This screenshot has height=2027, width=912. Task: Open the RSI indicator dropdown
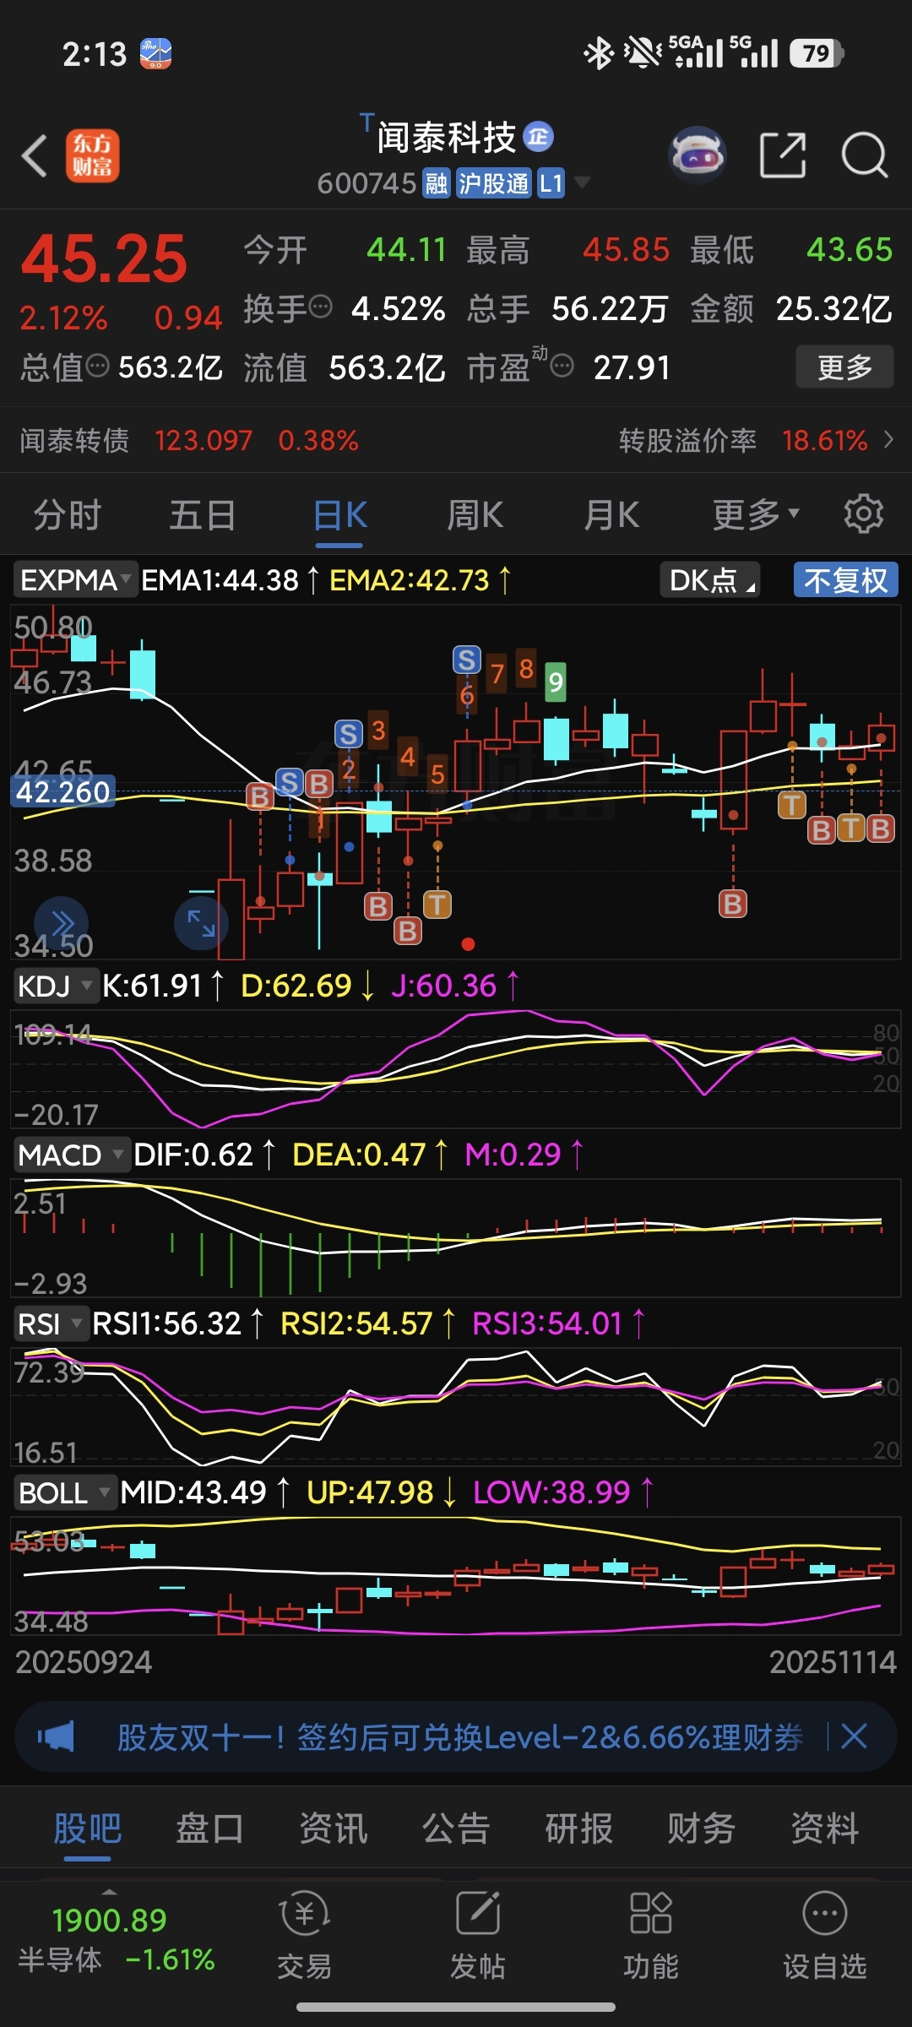tap(51, 1323)
